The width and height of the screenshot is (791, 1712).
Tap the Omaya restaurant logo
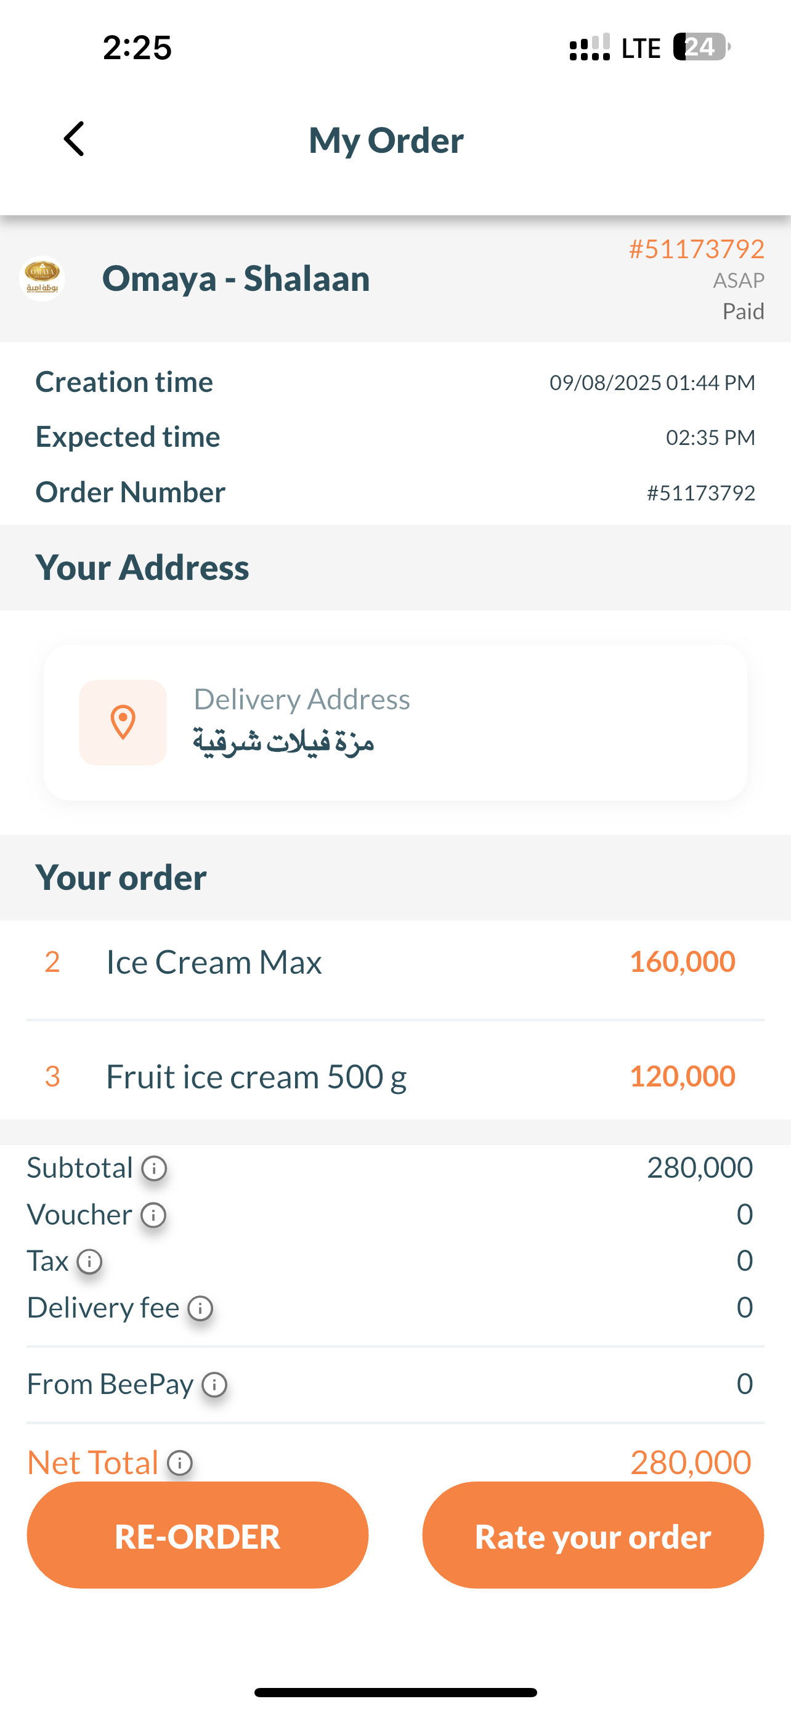pos(42,279)
